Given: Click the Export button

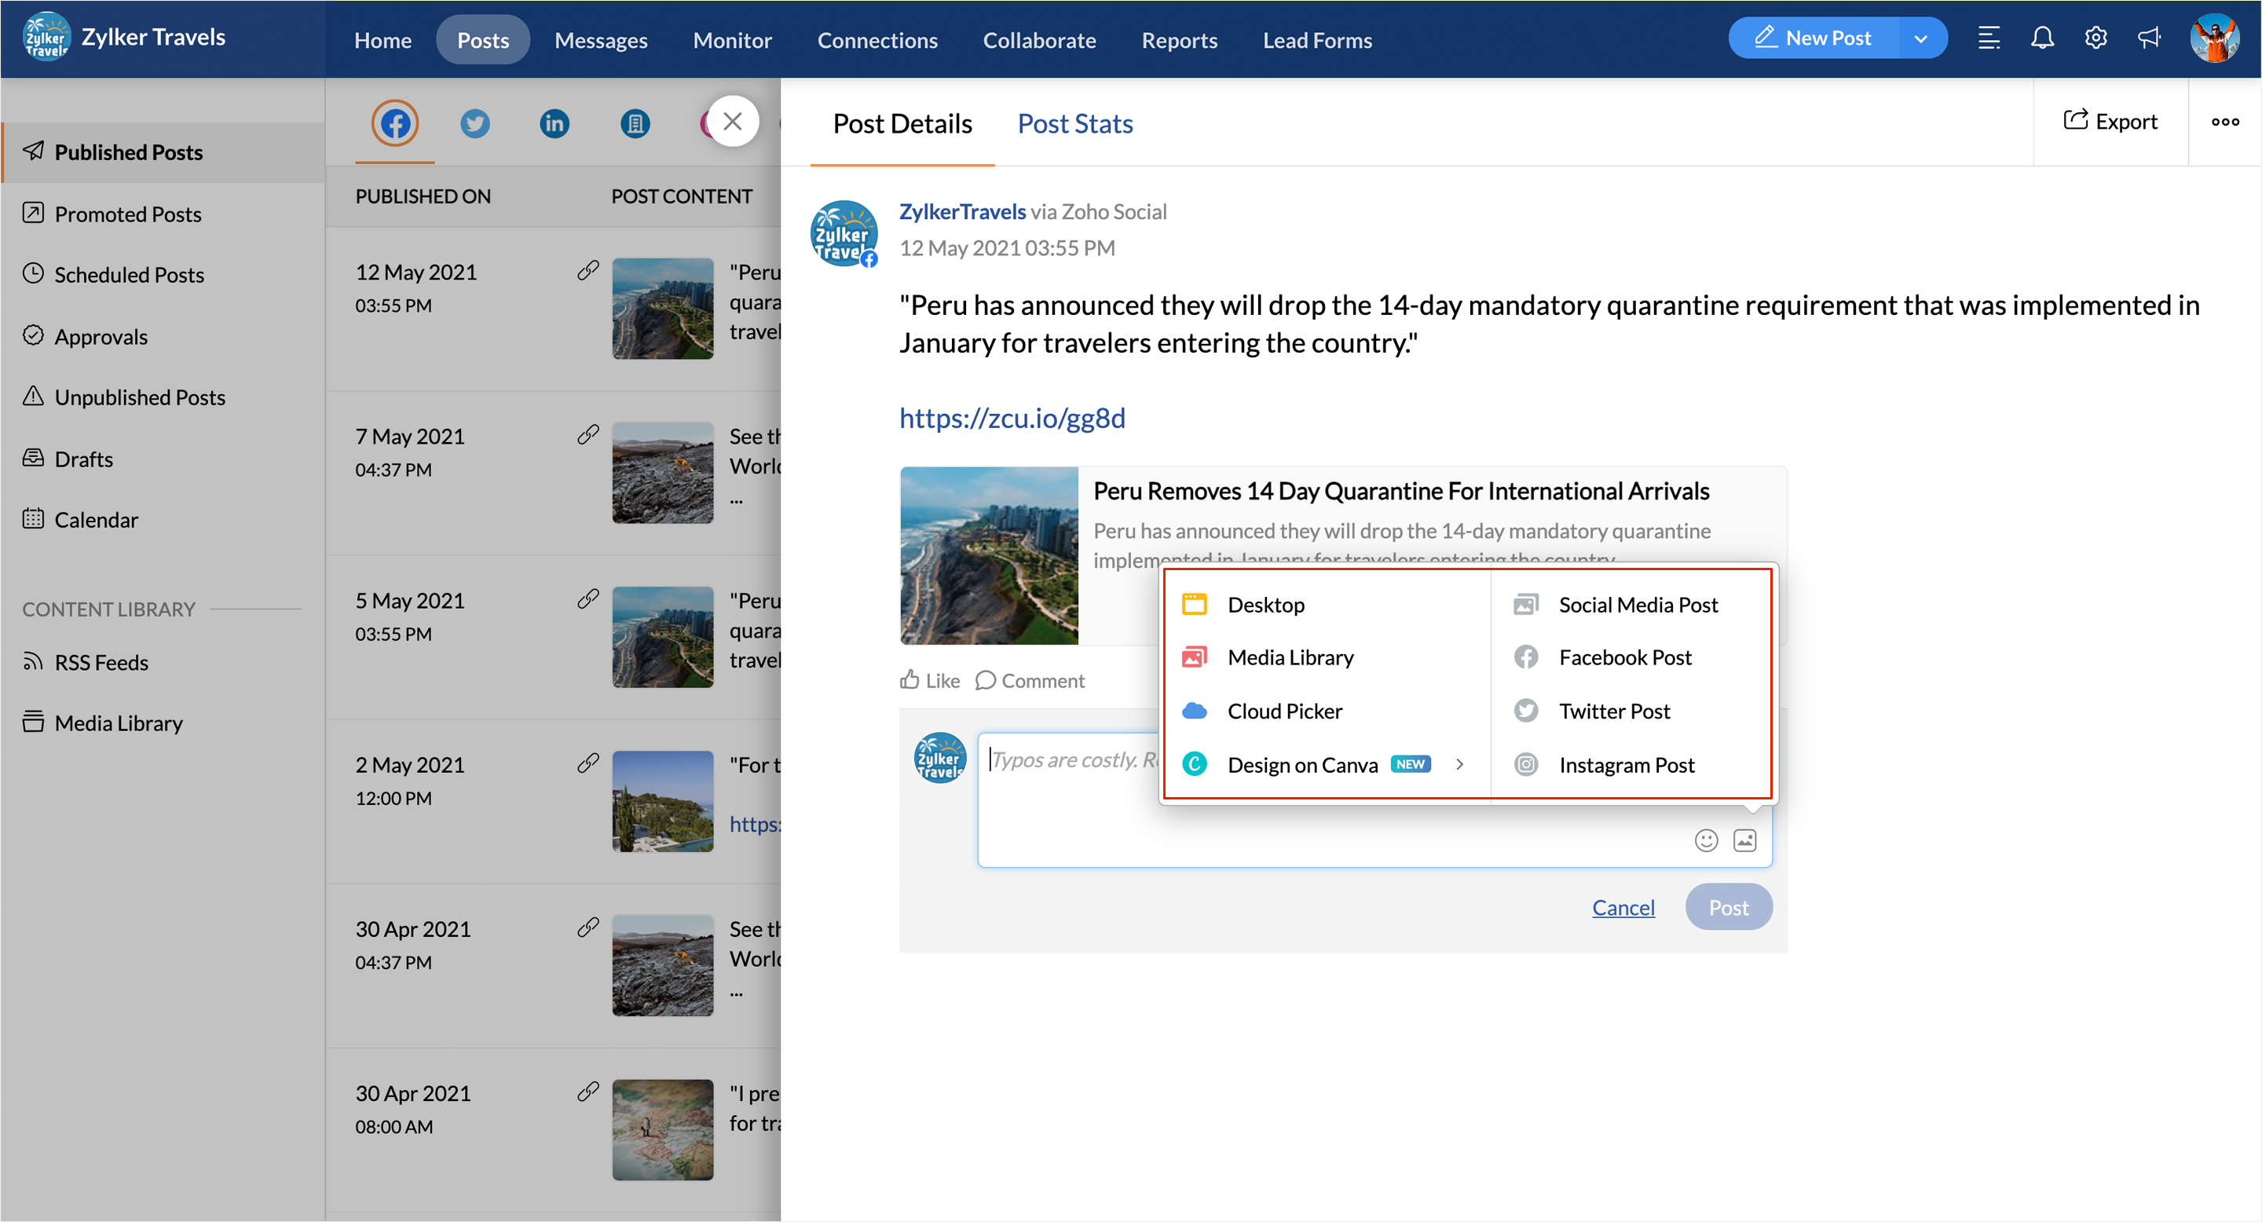Looking at the screenshot, I should click(x=2110, y=121).
